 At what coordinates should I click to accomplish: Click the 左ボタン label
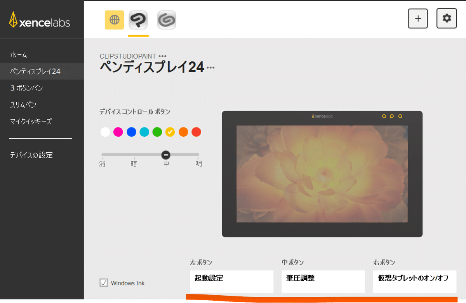tap(201, 263)
